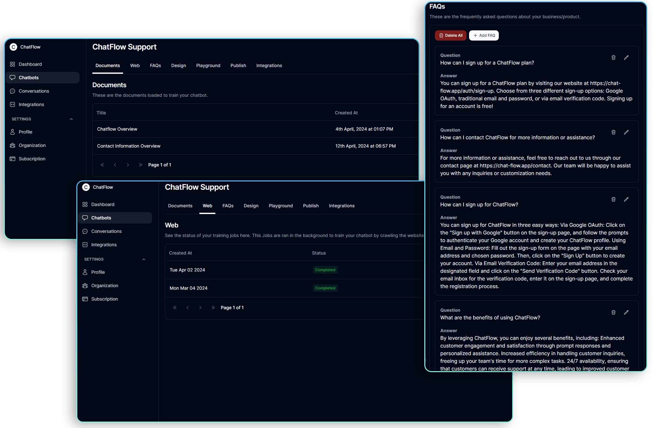Open Dashboard in the top-left window sidebar
This screenshot has width=656, height=428.
pyautogui.click(x=30, y=64)
